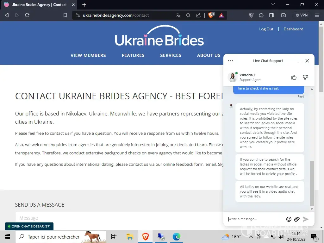Click the OPEN CHAT SIDEBAR button

(29, 227)
